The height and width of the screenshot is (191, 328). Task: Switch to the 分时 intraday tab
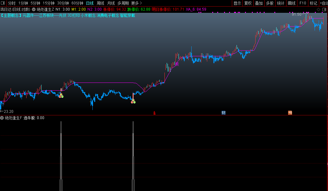pyautogui.click(x=12, y=3)
